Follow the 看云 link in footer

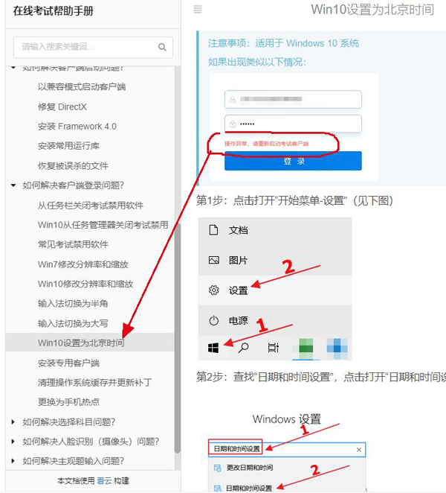coord(104,481)
